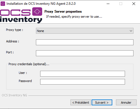Click the installer window title text

point(41,4)
